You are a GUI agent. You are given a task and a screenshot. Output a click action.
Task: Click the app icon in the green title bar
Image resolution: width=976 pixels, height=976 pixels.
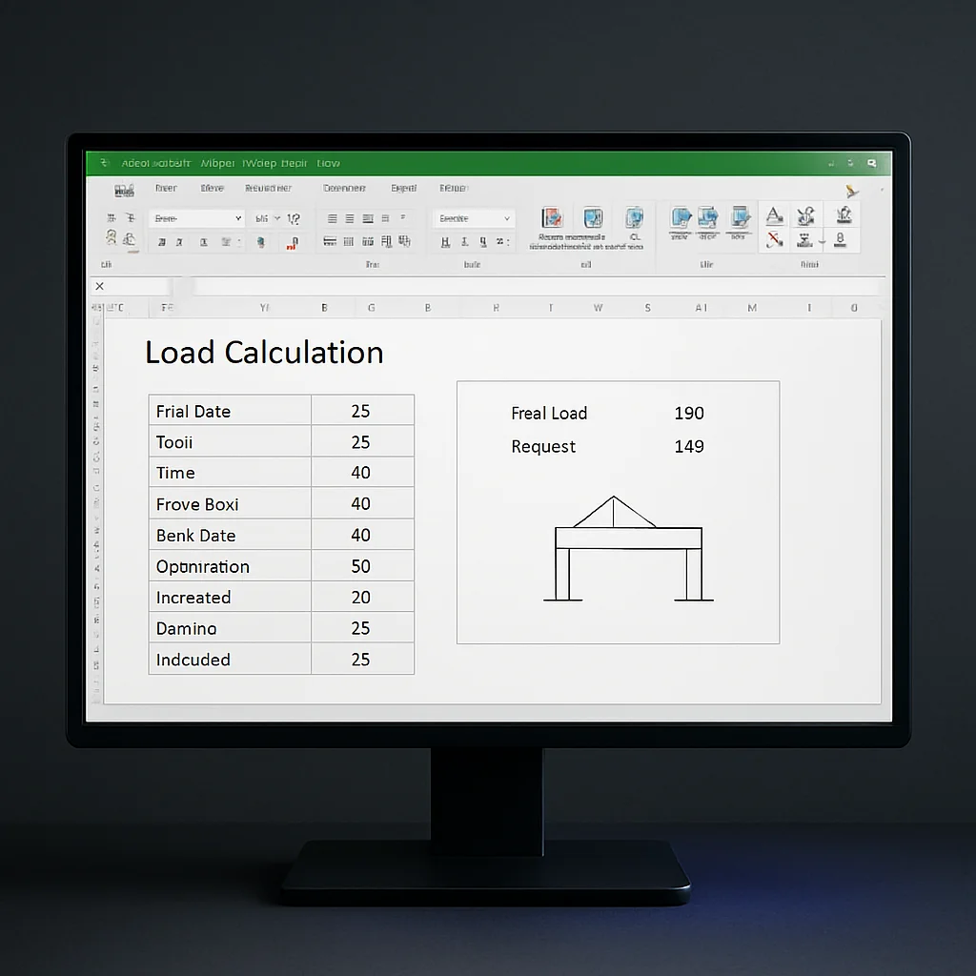105,163
